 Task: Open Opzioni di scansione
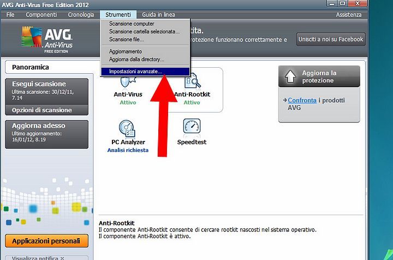46,110
